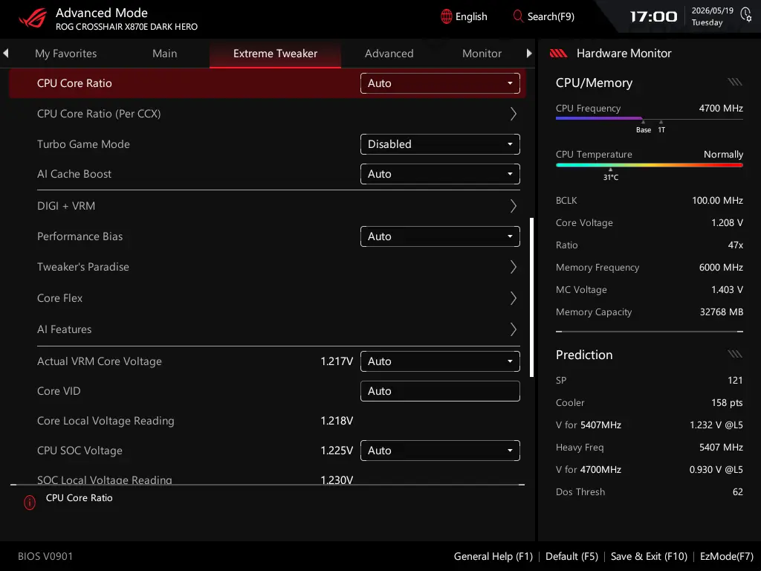Open the Performance Bias dropdown

pyautogui.click(x=440, y=236)
